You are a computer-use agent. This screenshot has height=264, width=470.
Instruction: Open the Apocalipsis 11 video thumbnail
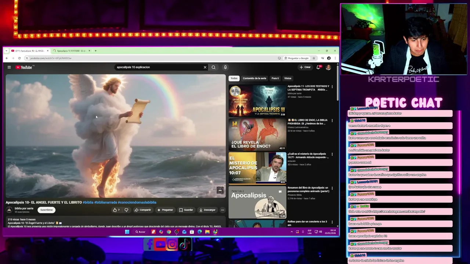click(257, 101)
